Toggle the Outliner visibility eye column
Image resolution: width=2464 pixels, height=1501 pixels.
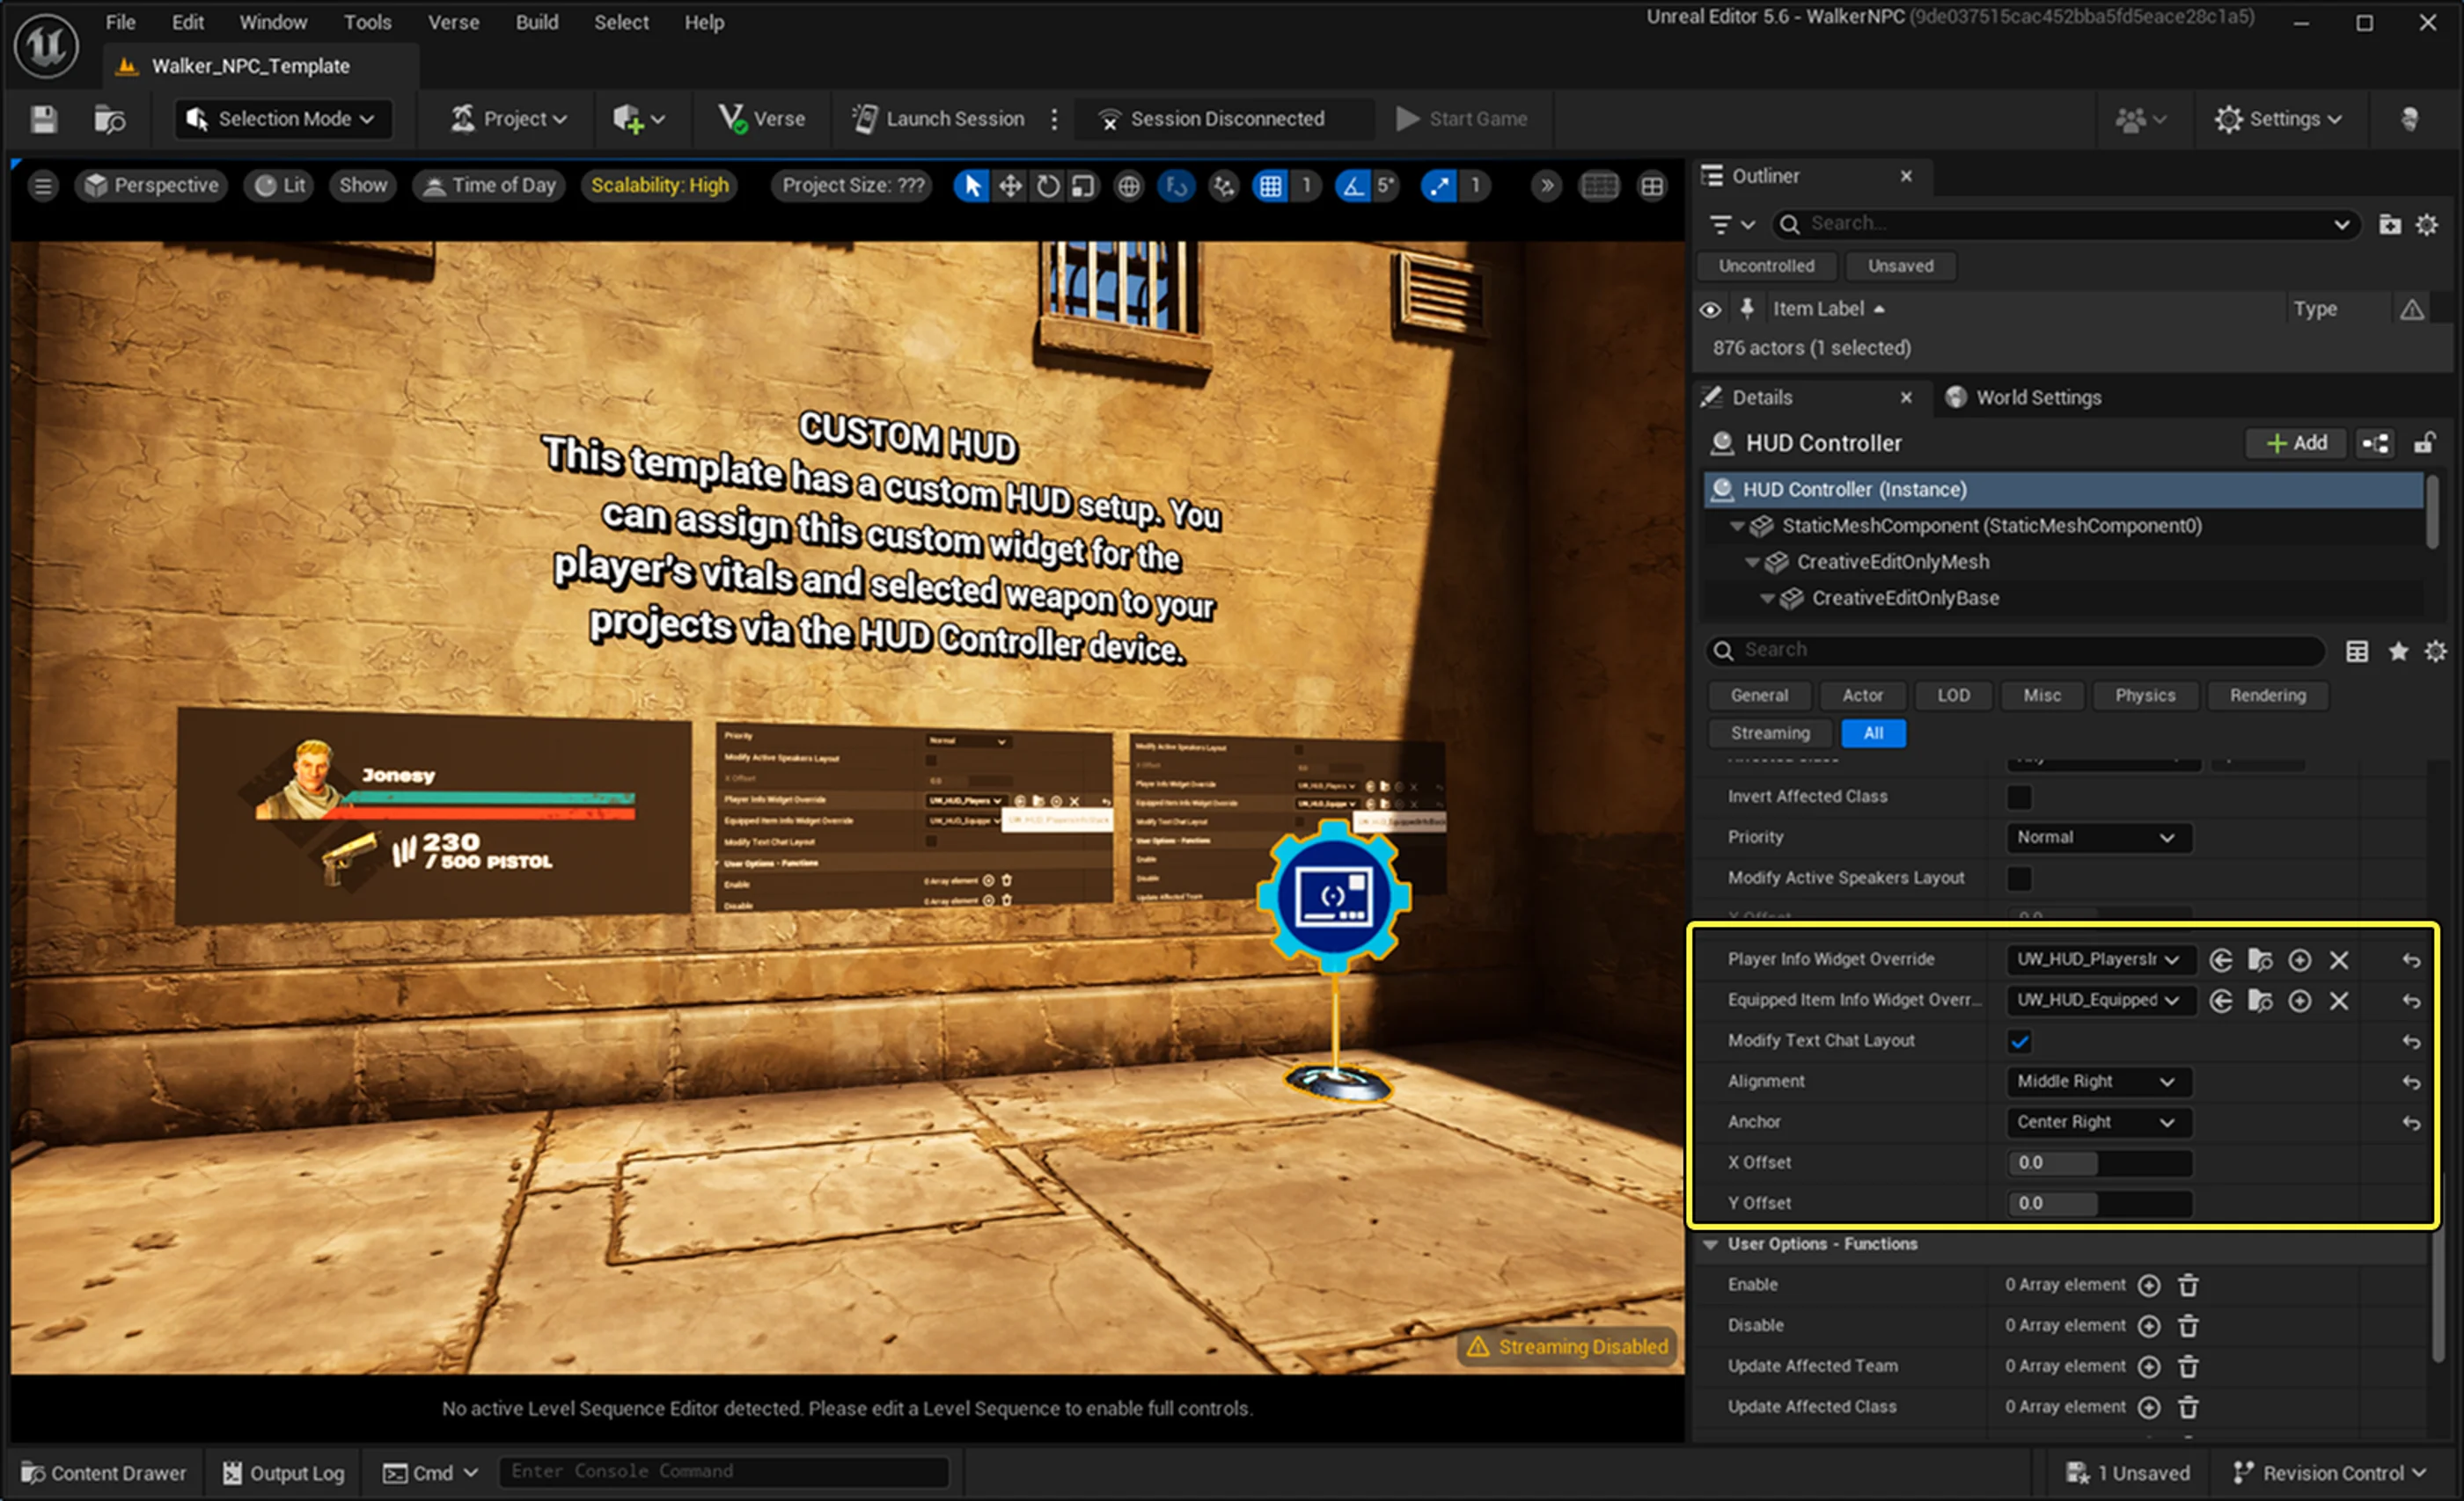tap(1711, 310)
